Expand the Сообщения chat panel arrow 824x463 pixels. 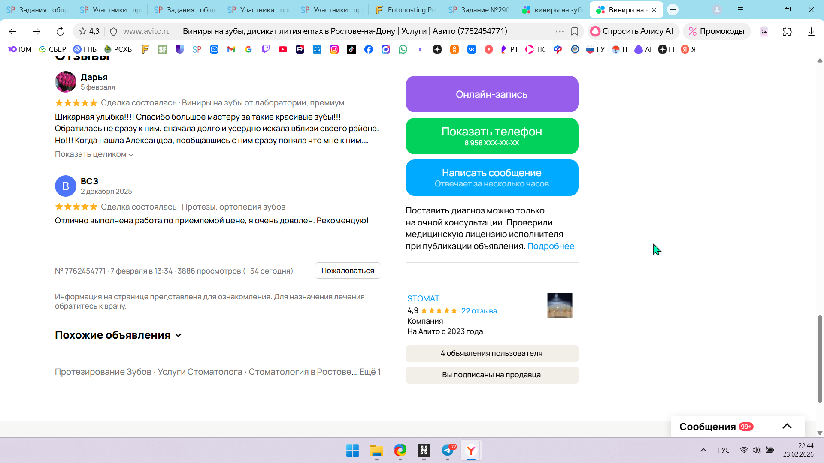pyautogui.click(x=787, y=426)
